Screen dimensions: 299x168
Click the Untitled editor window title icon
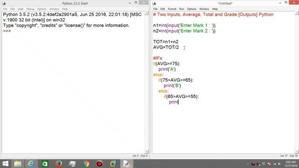click(x=154, y=3)
